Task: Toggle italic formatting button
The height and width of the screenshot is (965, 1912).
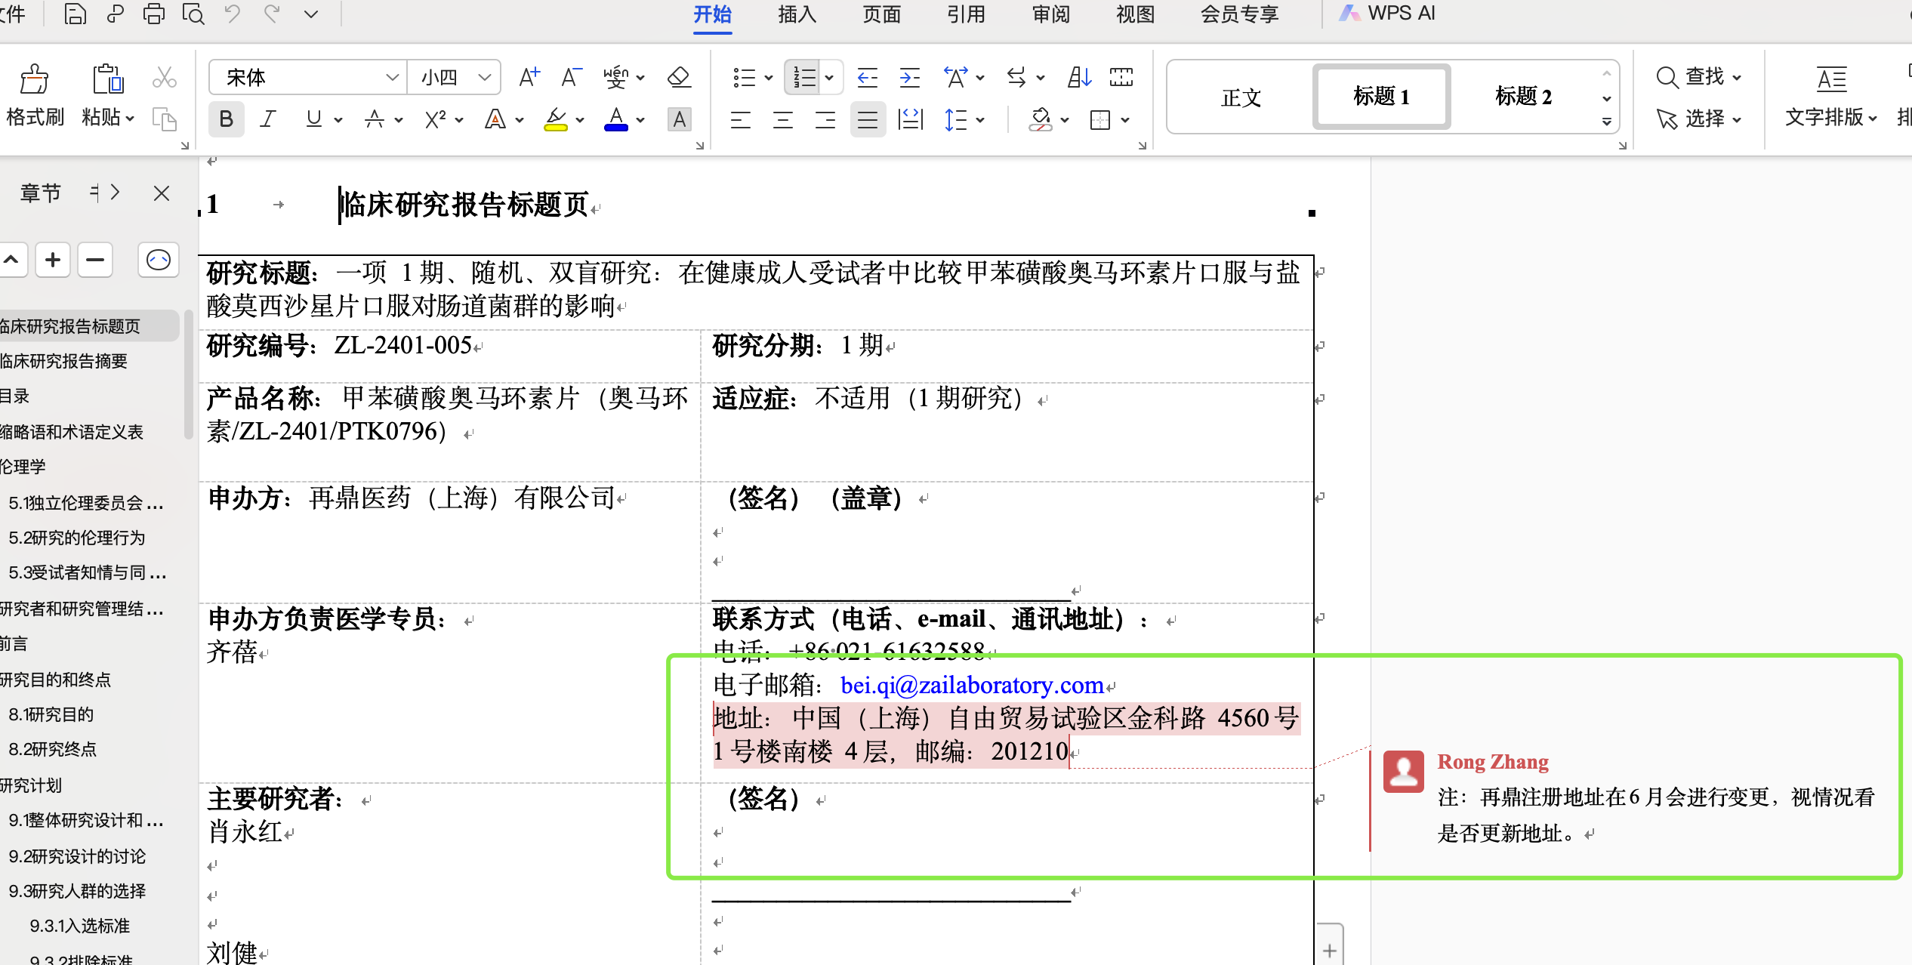Action: [268, 119]
